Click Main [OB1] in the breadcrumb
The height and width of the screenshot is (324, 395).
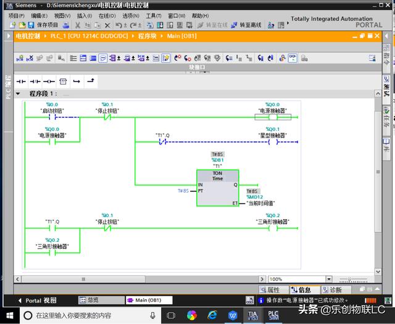pos(181,36)
